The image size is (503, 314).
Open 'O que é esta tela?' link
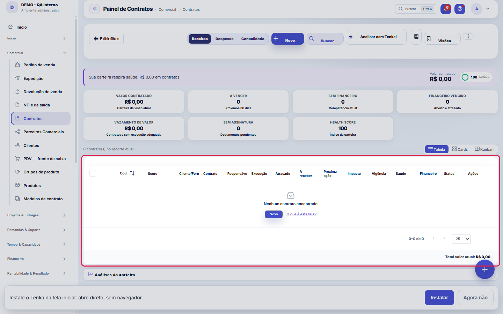[x=301, y=214]
